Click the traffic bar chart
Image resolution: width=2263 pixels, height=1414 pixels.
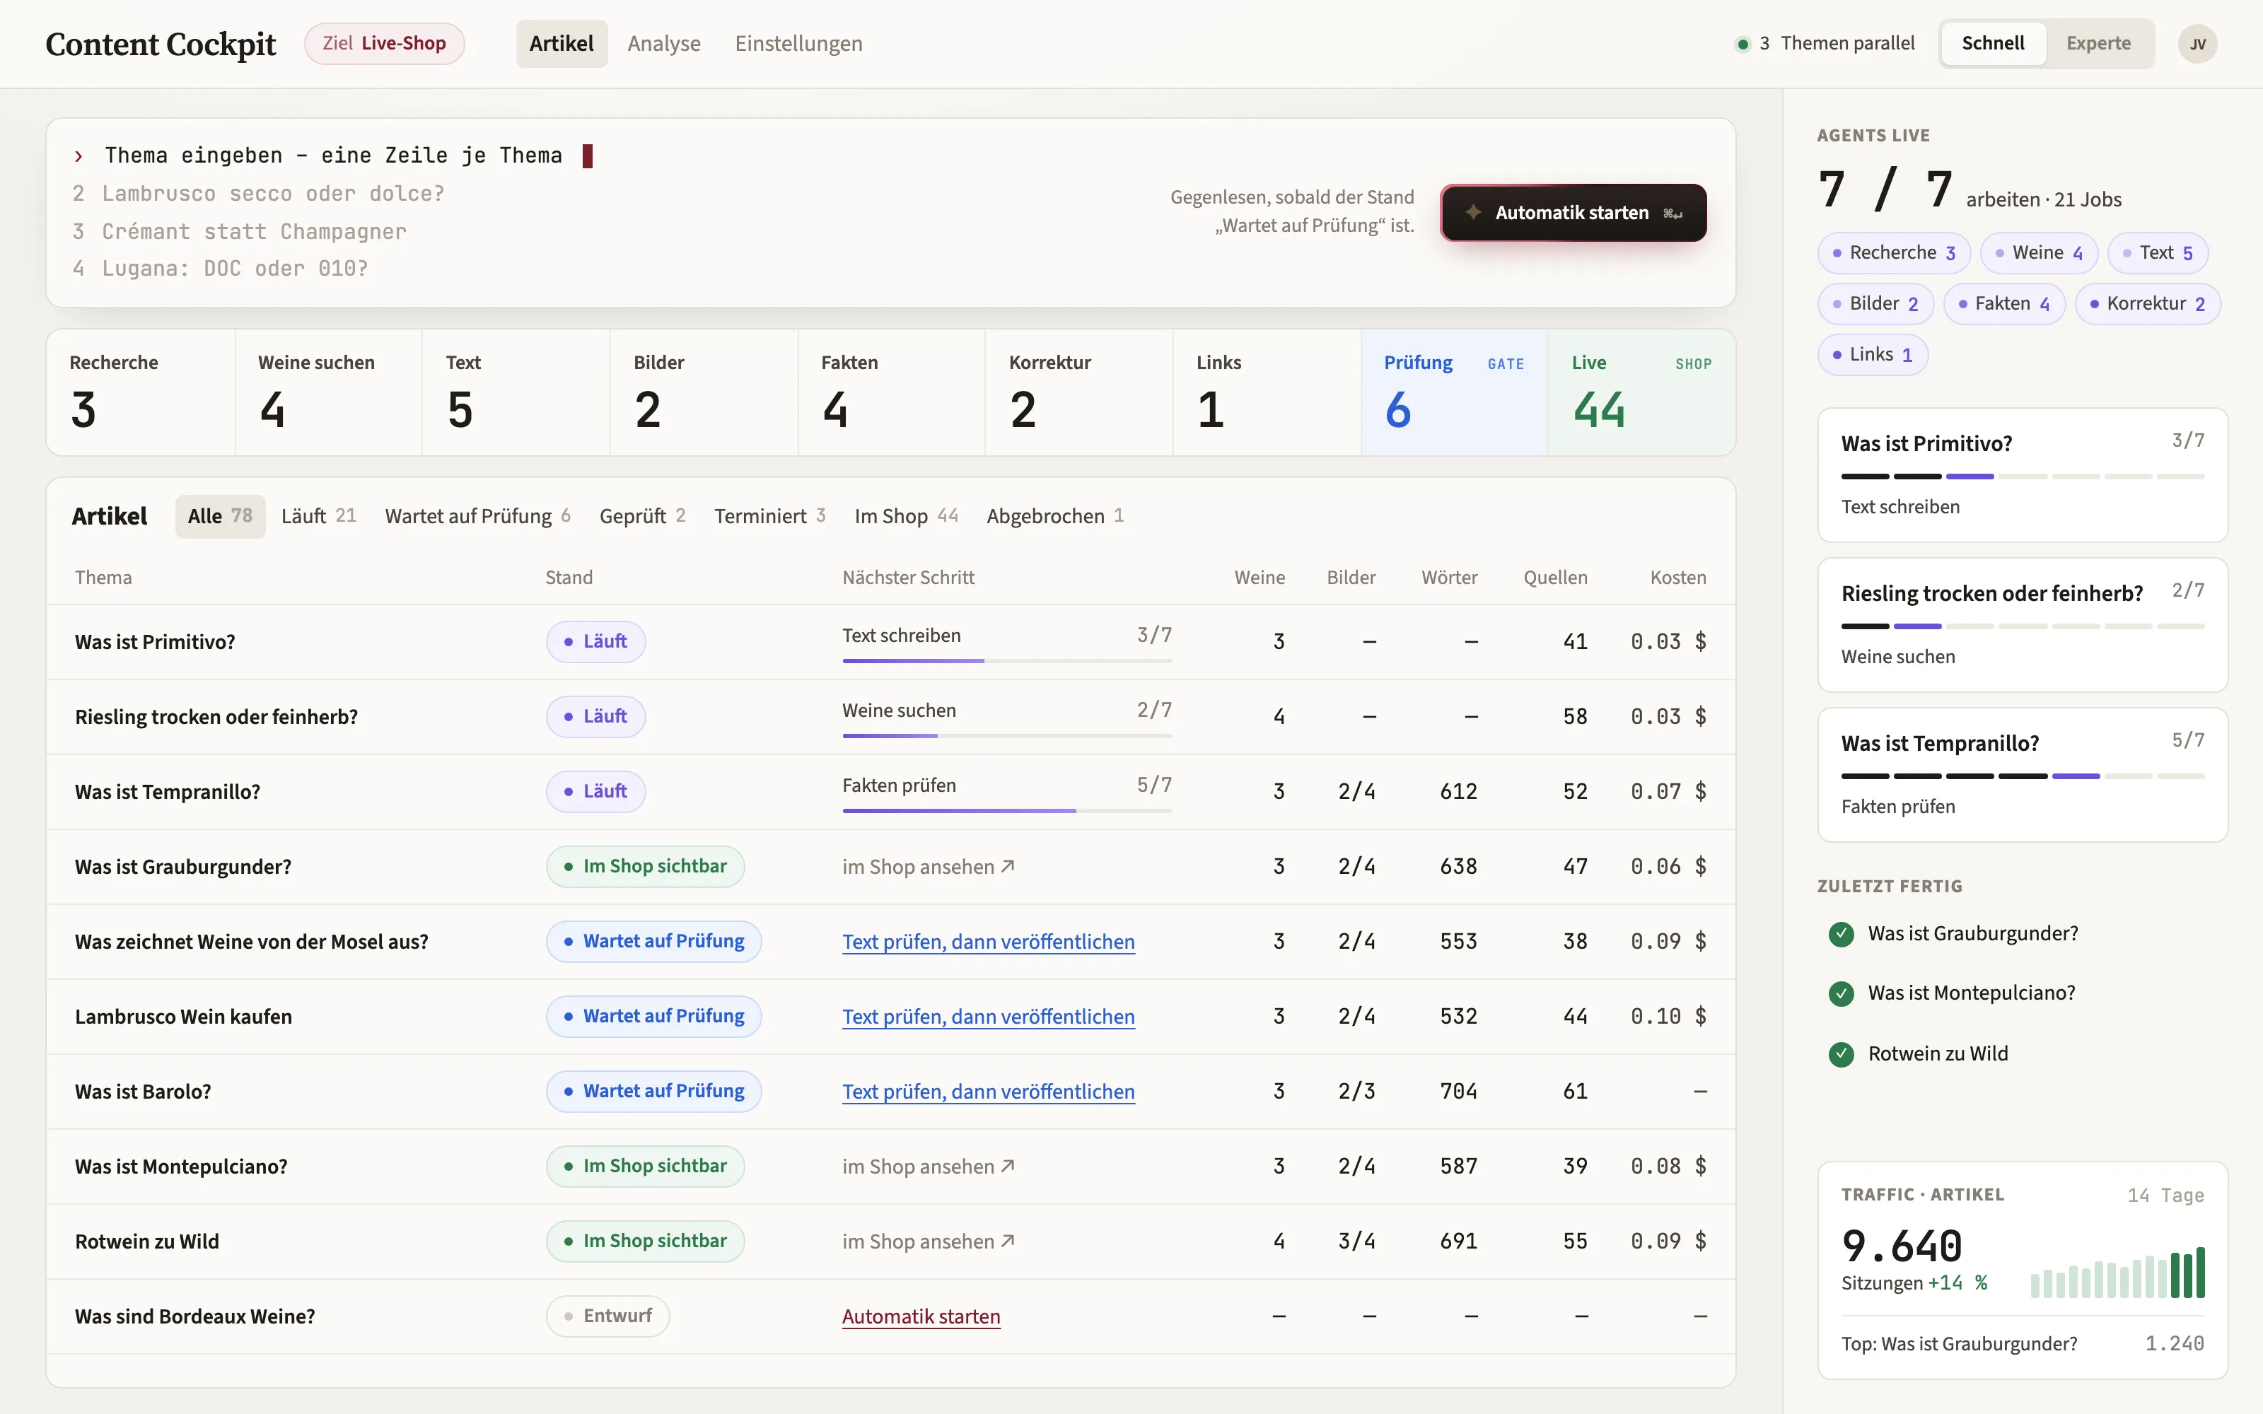[2117, 1273]
